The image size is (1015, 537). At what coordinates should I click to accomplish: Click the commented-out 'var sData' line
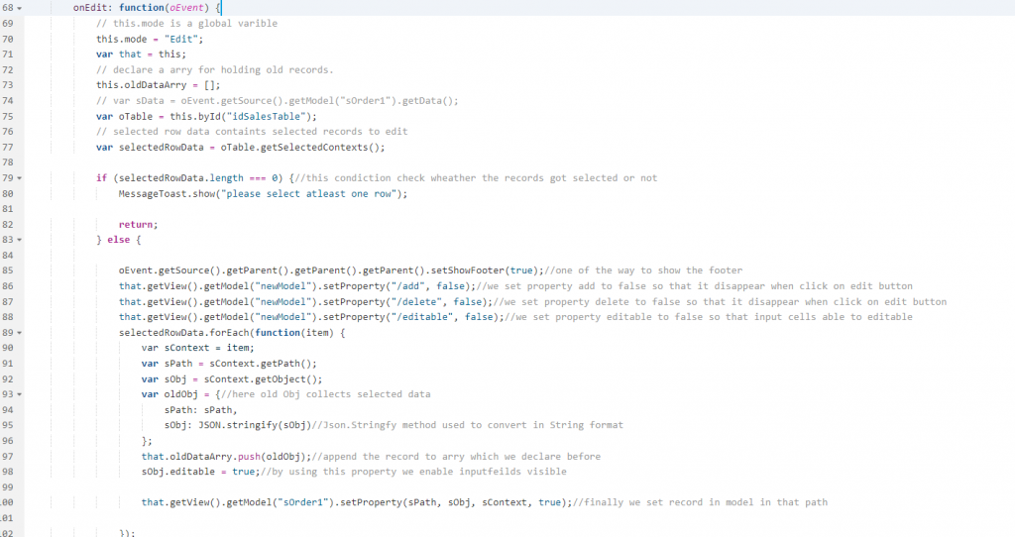pyautogui.click(x=278, y=100)
